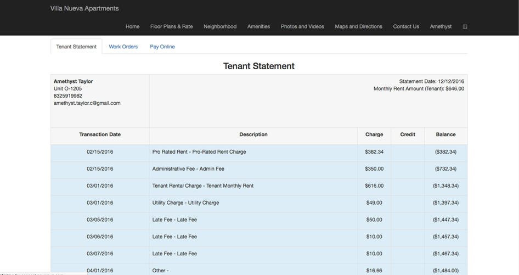Screen dimensions: 519x275
Task: Click Monthly Rent Amount (Tenant): $646.00
Action: point(419,88)
